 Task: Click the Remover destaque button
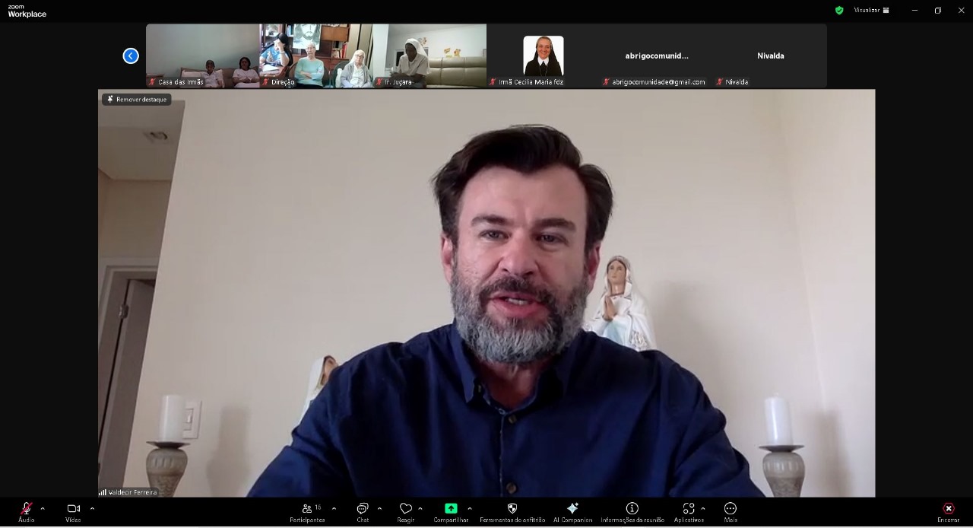pos(137,100)
